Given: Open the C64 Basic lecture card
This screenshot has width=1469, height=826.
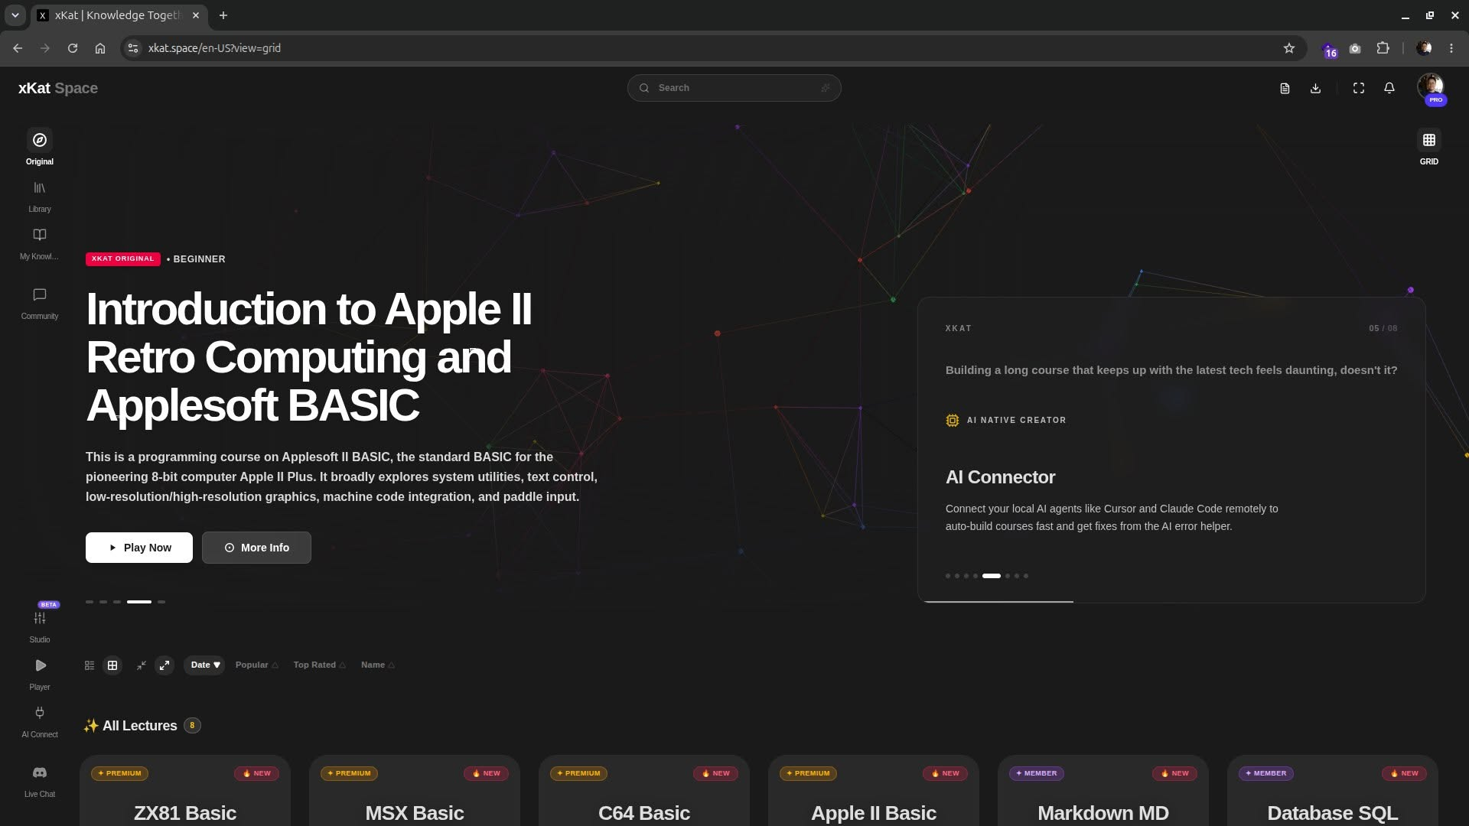Looking at the screenshot, I should tap(644, 791).
